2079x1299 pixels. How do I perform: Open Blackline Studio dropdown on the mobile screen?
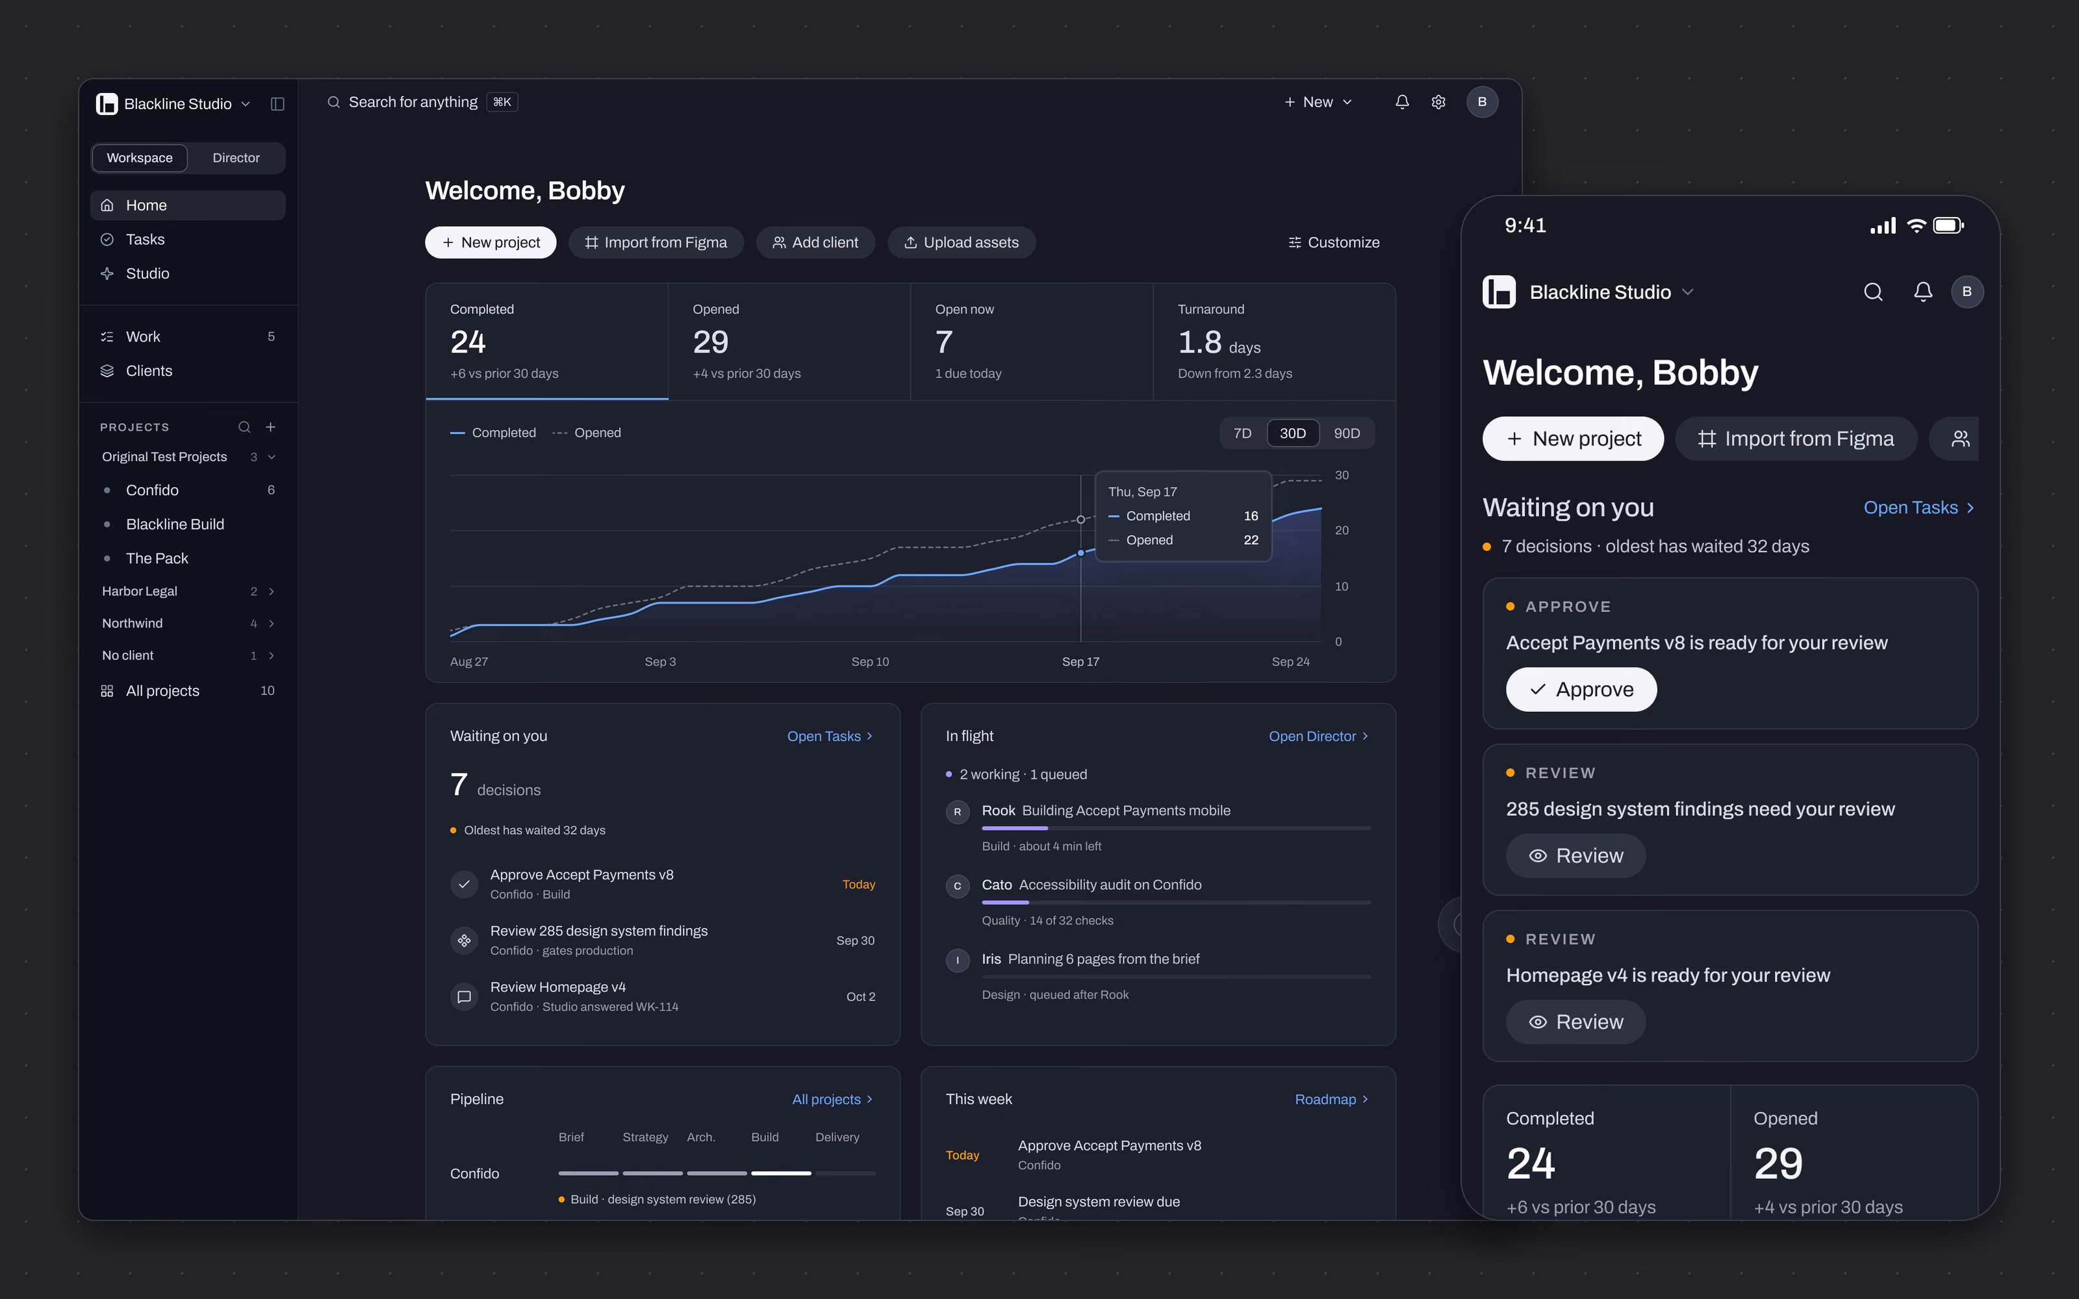pyautogui.click(x=1589, y=292)
